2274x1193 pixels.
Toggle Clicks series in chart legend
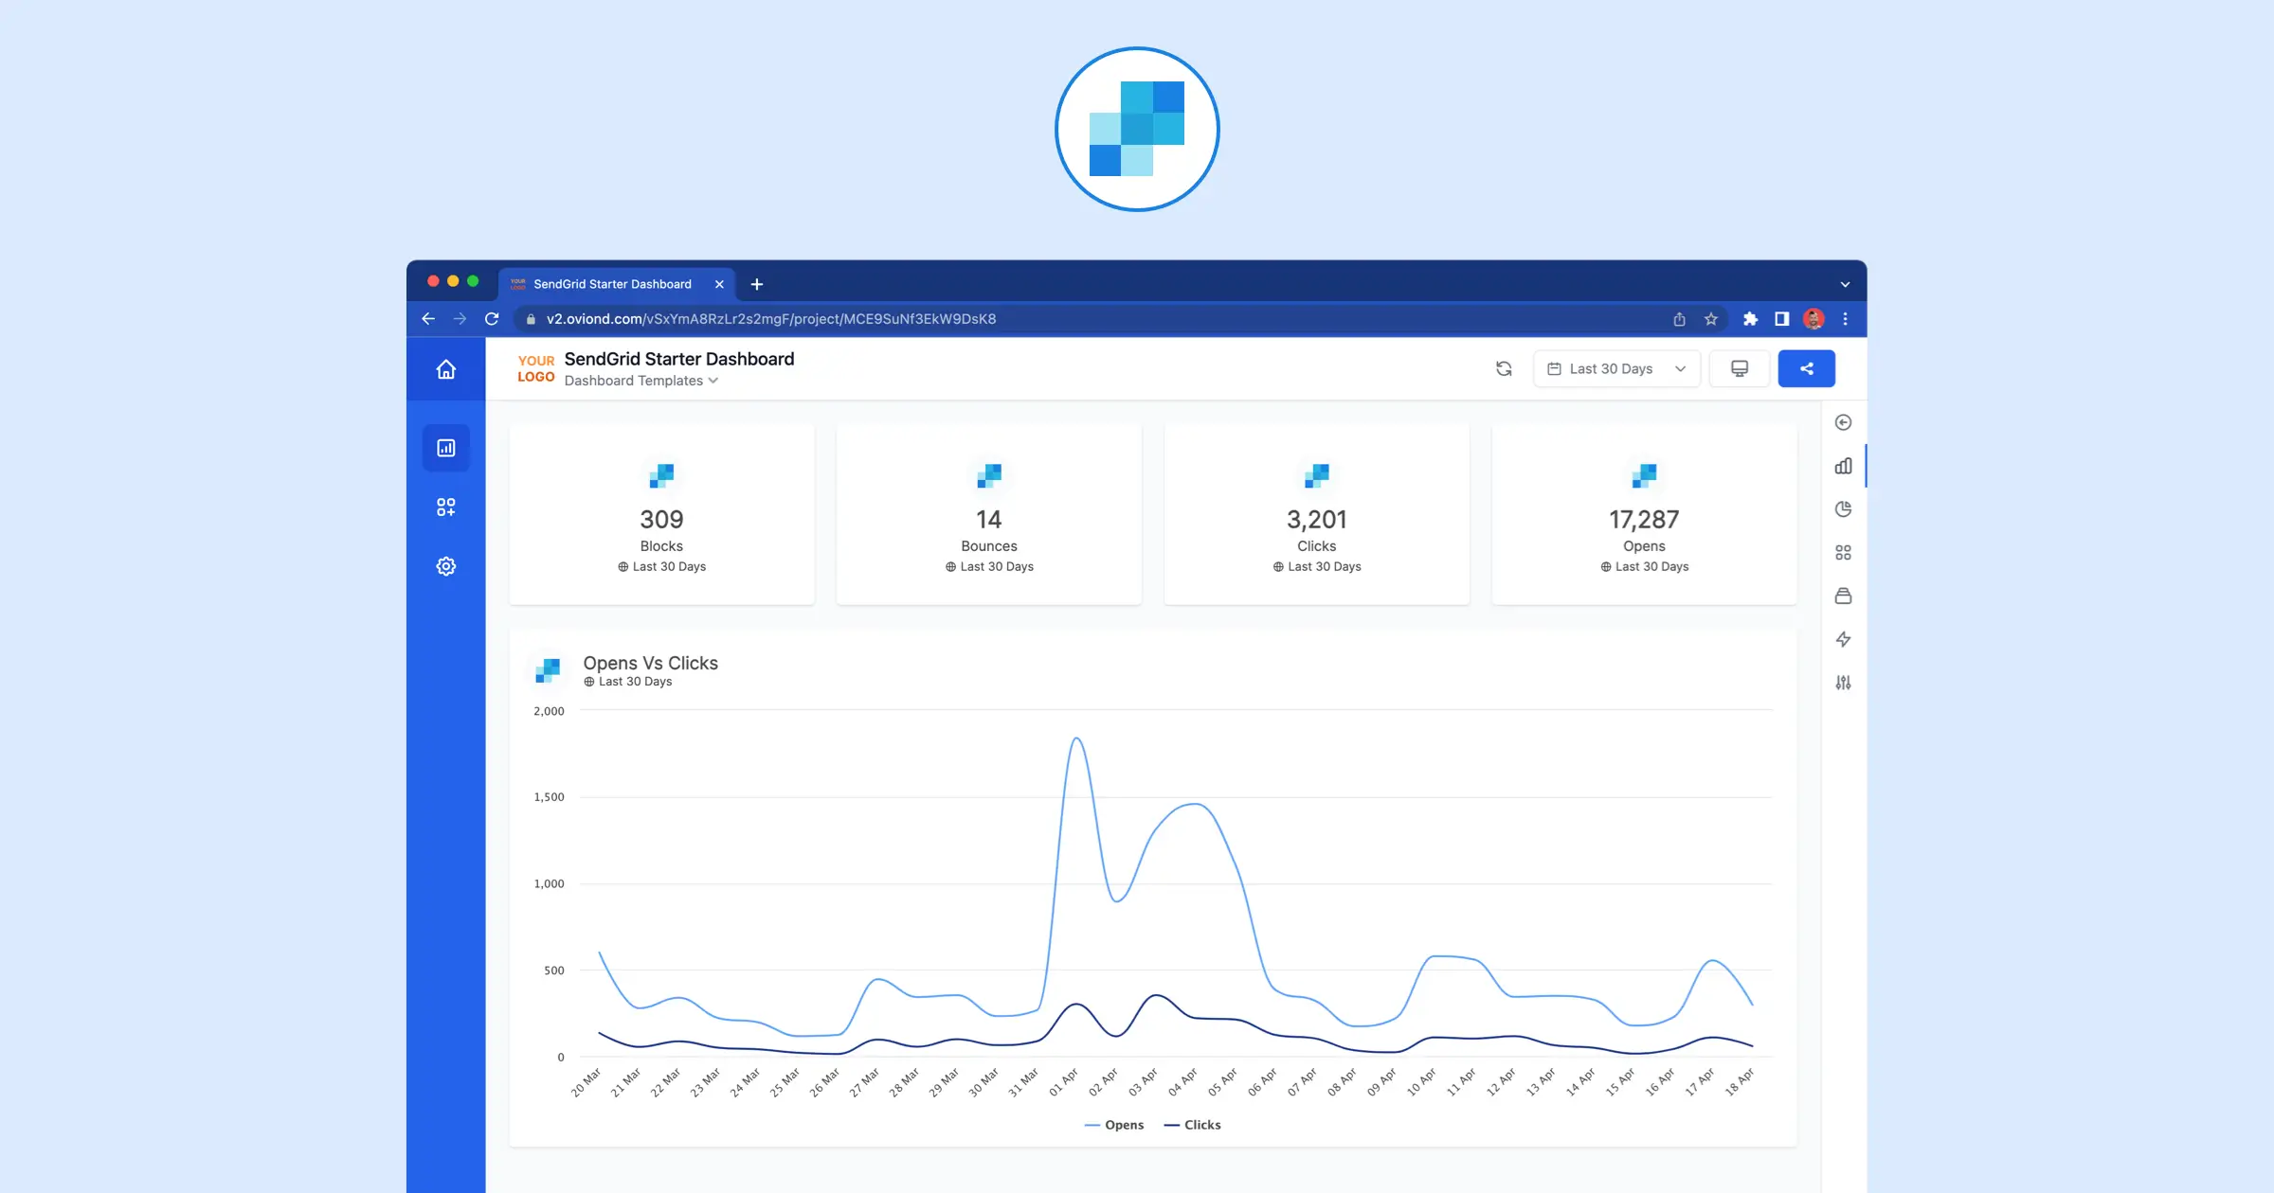point(1192,1125)
